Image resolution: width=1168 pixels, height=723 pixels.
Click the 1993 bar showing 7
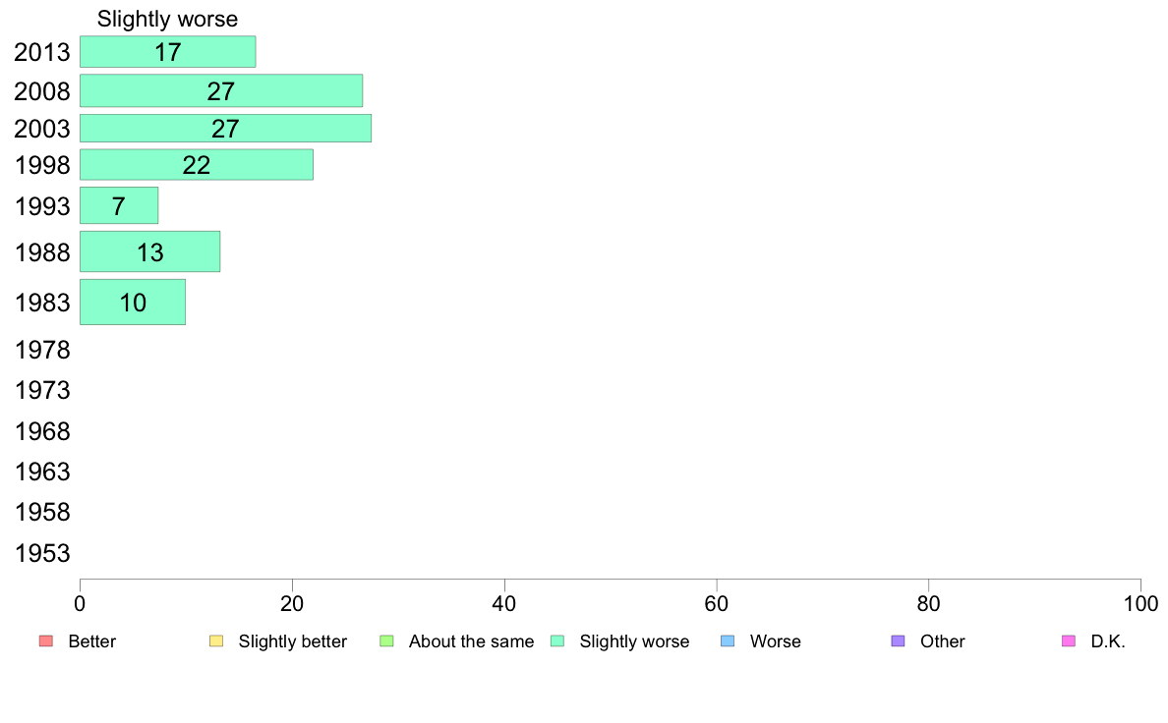[x=119, y=205]
